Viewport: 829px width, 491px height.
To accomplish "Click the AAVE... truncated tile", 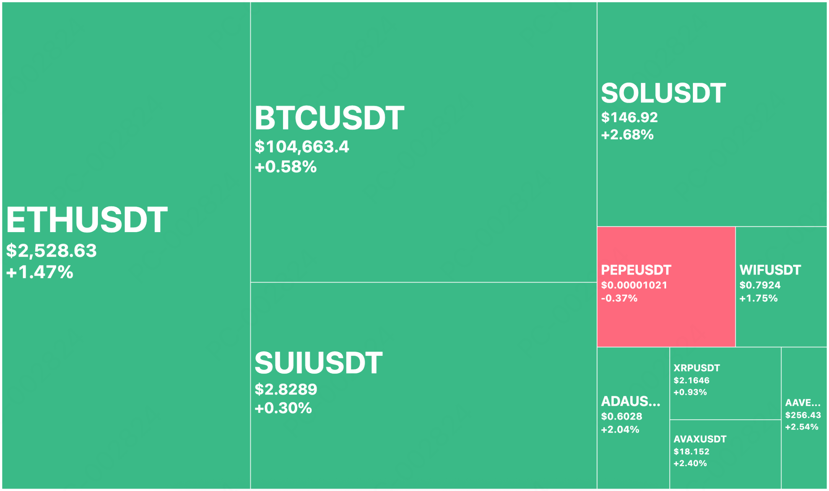I will (804, 418).
